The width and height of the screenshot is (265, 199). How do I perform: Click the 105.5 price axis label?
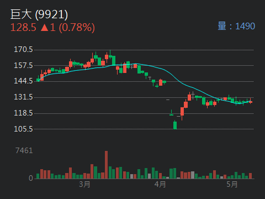tap(23, 129)
